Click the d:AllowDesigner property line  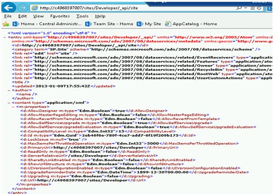coord(94,111)
